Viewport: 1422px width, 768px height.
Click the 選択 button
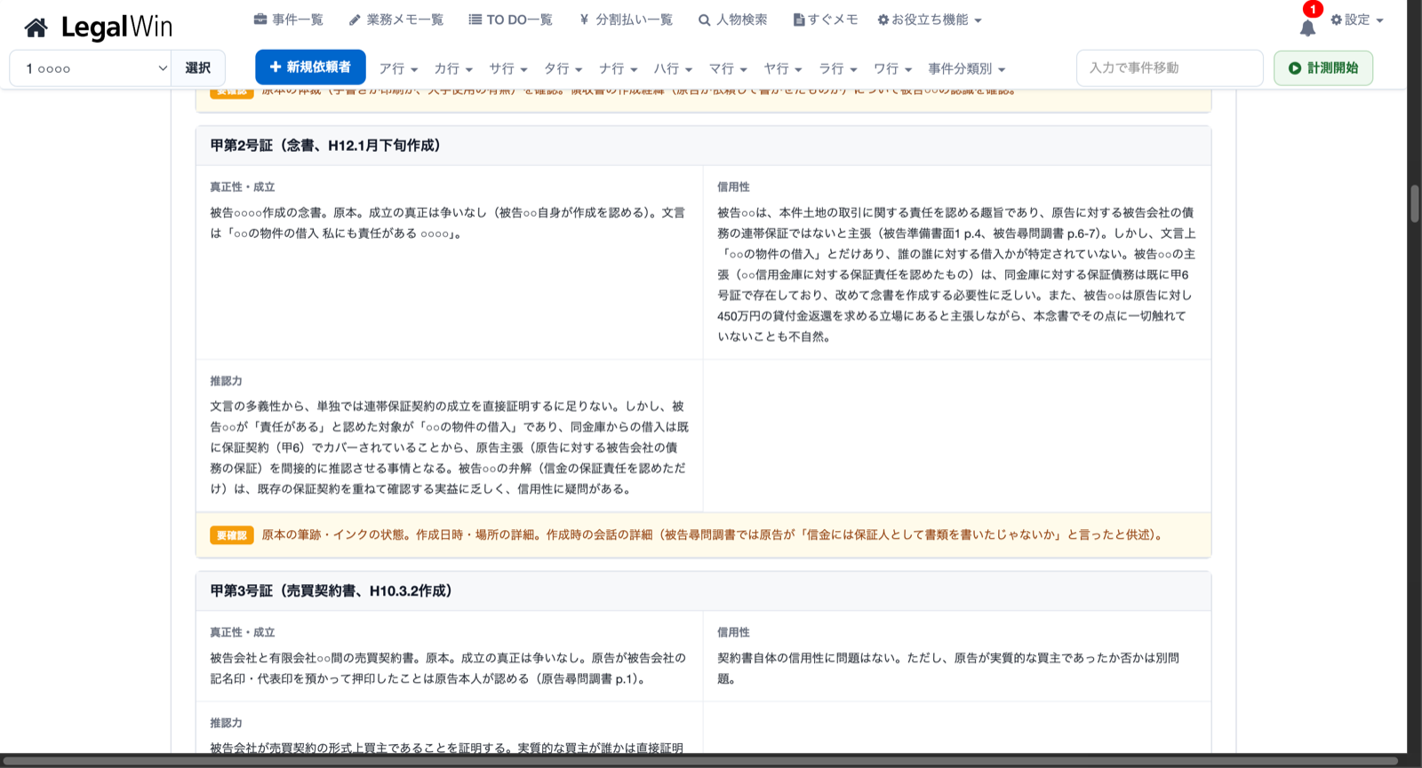[x=197, y=68]
